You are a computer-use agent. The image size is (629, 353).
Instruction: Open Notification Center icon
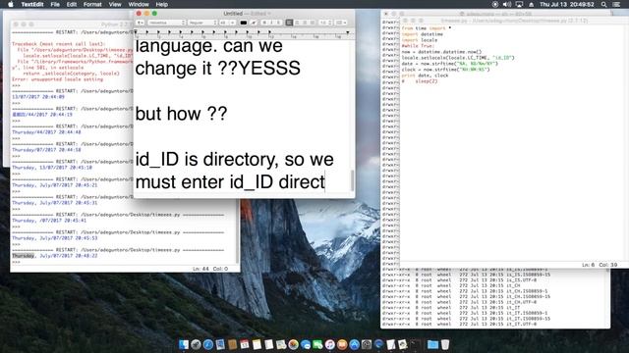coord(616,4)
